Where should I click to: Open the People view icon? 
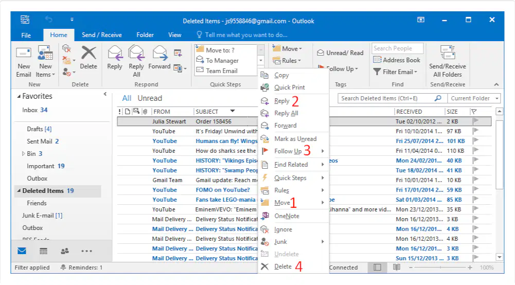pyautogui.click(x=65, y=251)
